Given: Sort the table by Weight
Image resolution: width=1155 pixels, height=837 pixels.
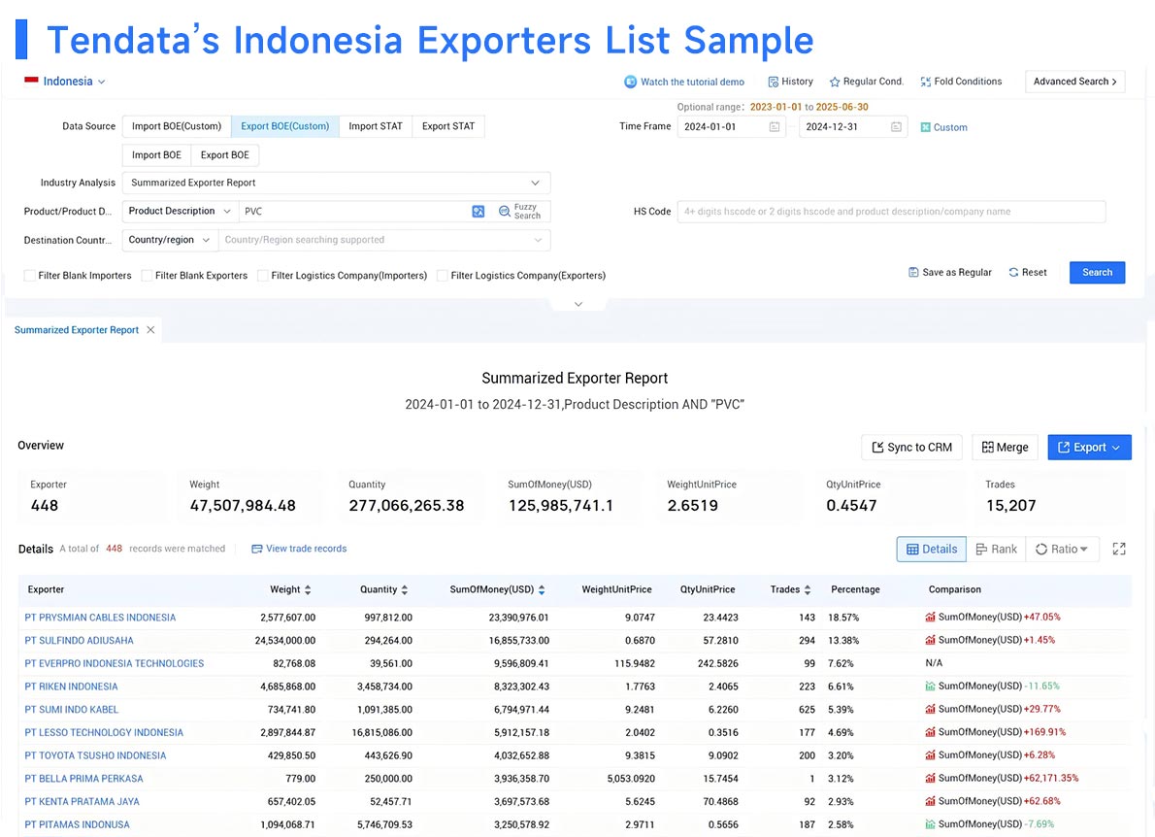Looking at the screenshot, I should click(307, 590).
